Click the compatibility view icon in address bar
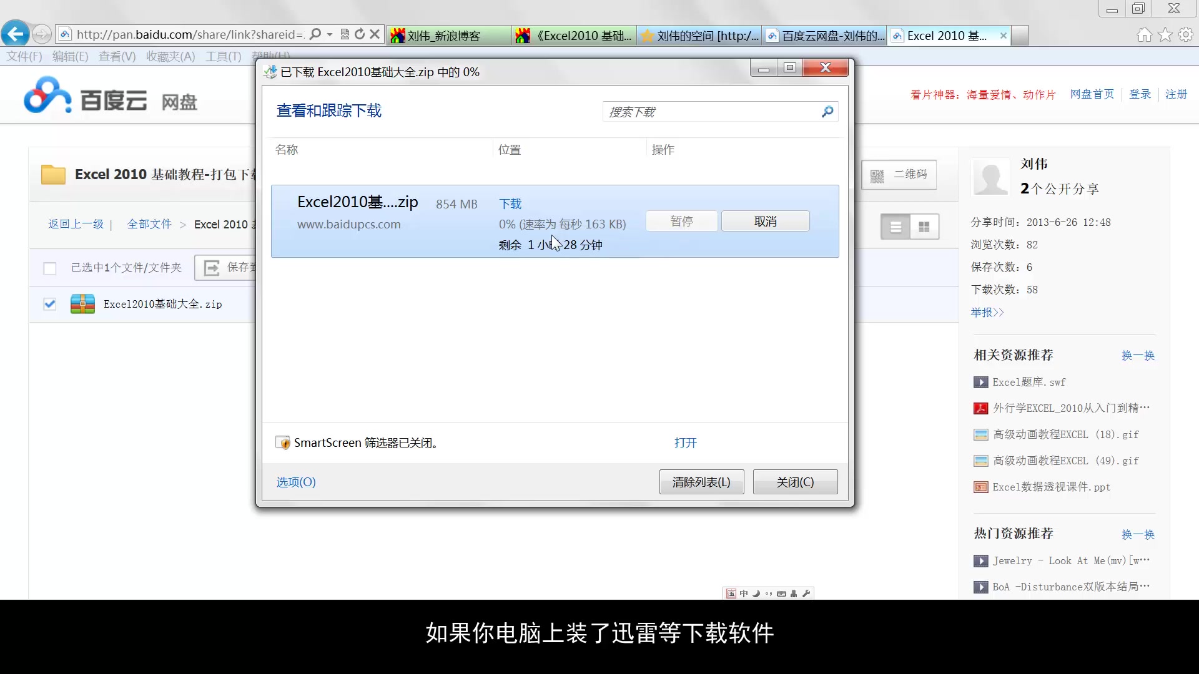The width and height of the screenshot is (1199, 674). coord(345,34)
